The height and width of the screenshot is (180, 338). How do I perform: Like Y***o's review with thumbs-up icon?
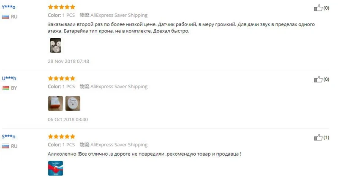[318, 8]
